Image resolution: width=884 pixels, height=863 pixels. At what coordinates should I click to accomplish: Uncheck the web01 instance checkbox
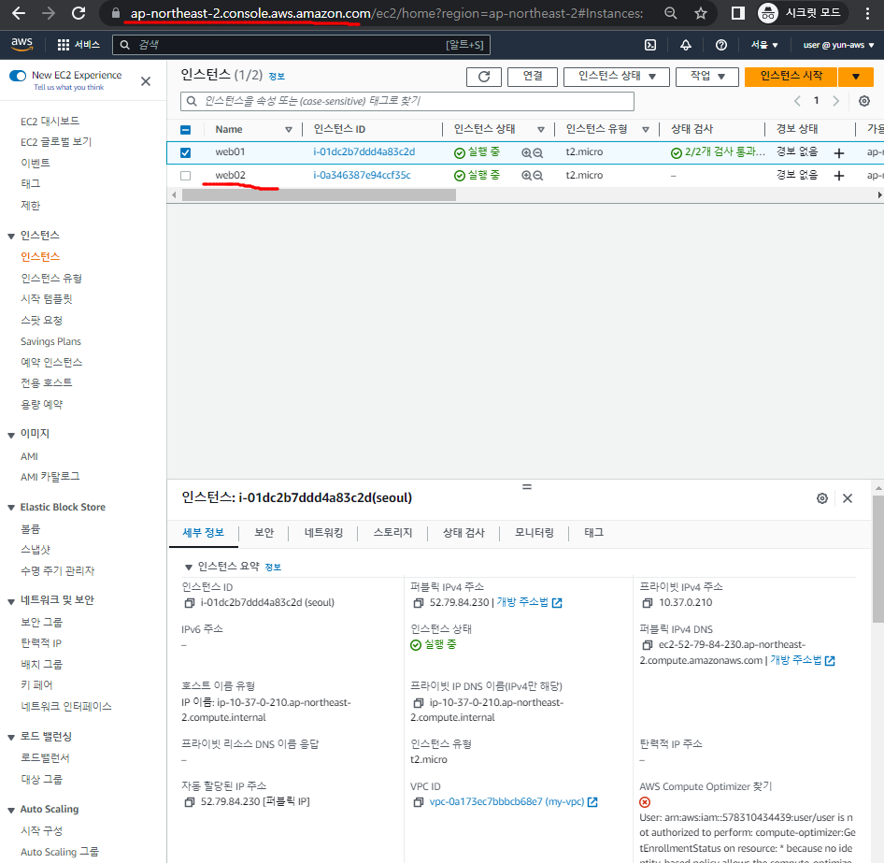click(185, 152)
